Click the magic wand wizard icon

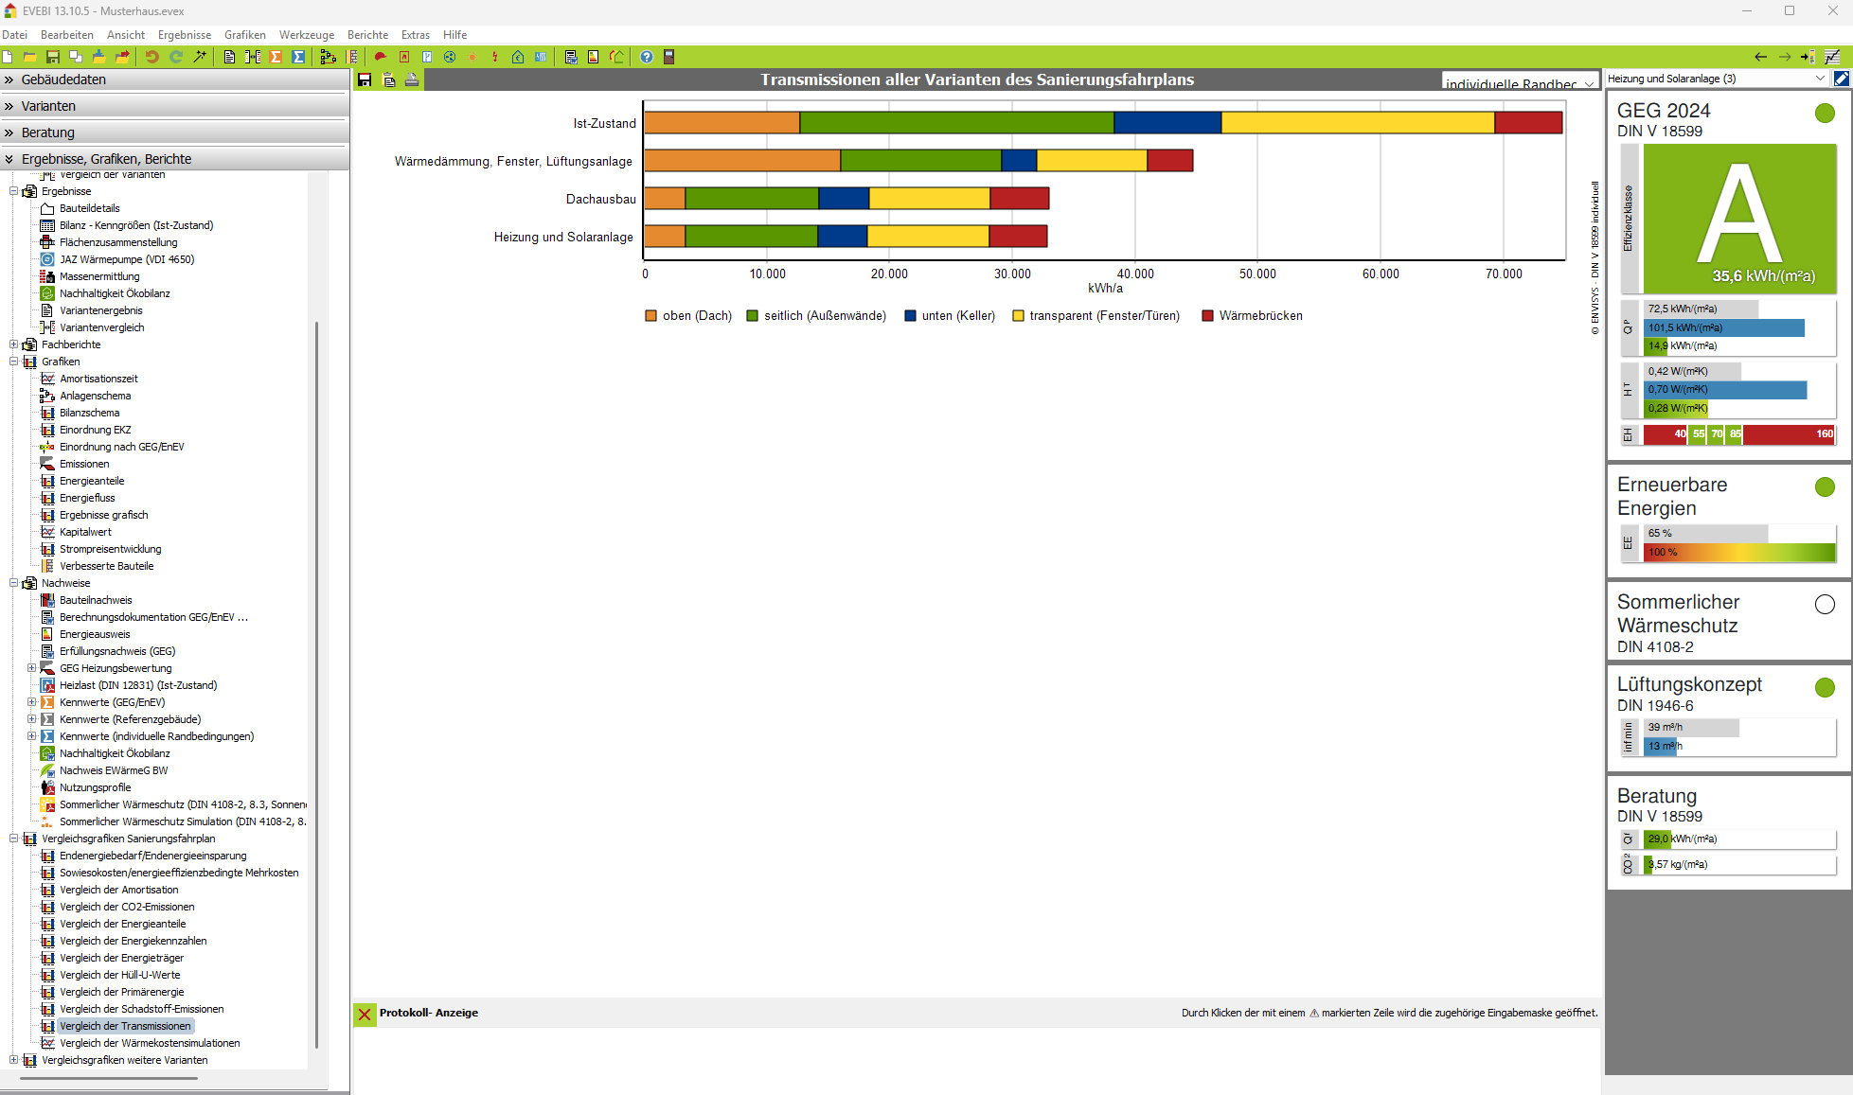200,57
